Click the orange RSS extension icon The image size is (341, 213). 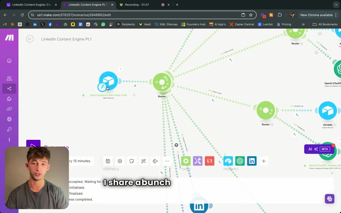271,15
